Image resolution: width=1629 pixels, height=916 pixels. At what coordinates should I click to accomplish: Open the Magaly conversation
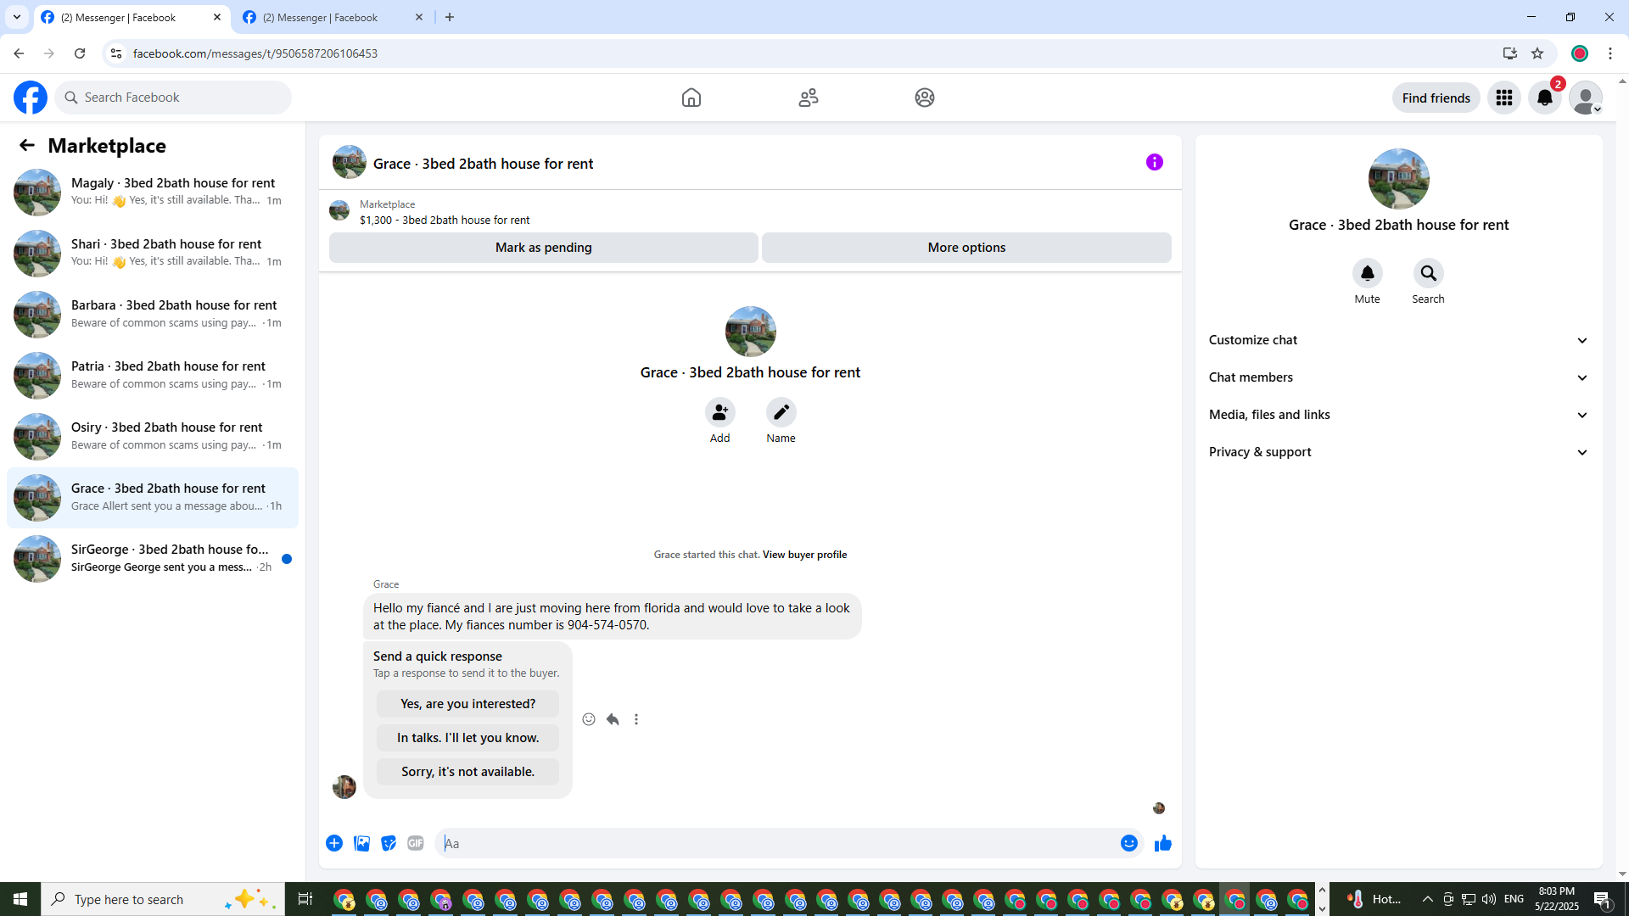coord(153,193)
